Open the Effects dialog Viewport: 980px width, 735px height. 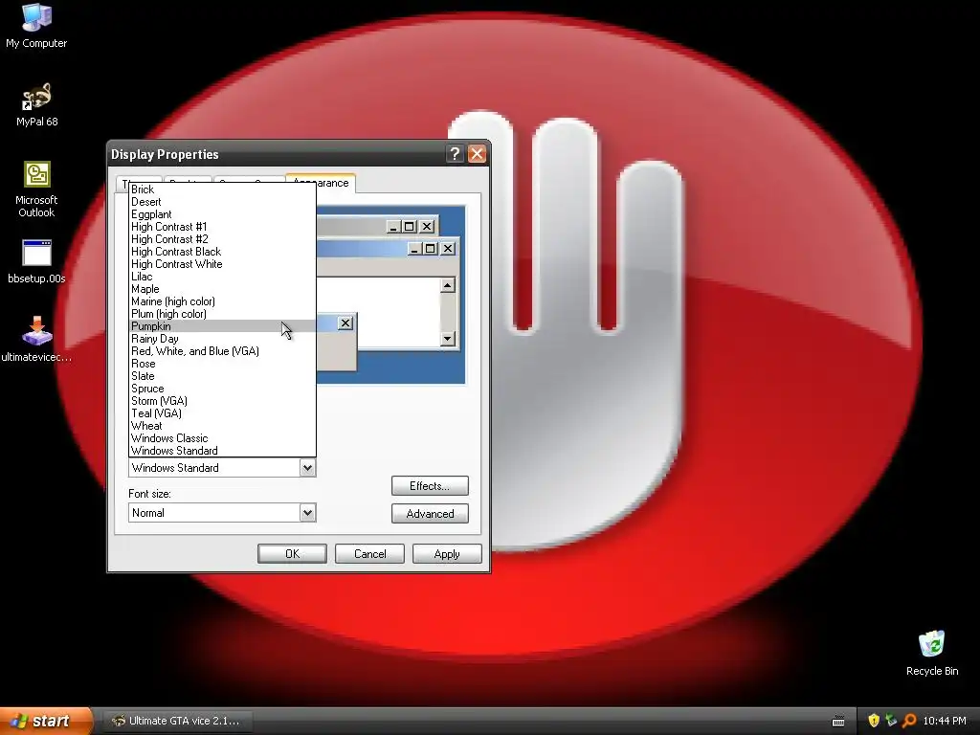tap(430, 485)
